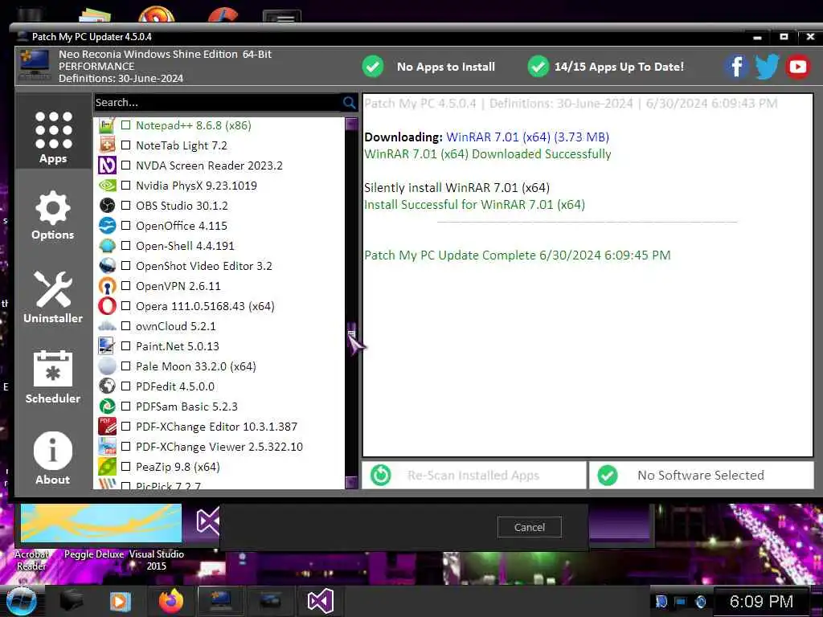Image resolution: width=823 pixels, height=617 pixels.
Task: Click the Cancel button below the window
Action: pyautogui.click(x=529, y=527)
